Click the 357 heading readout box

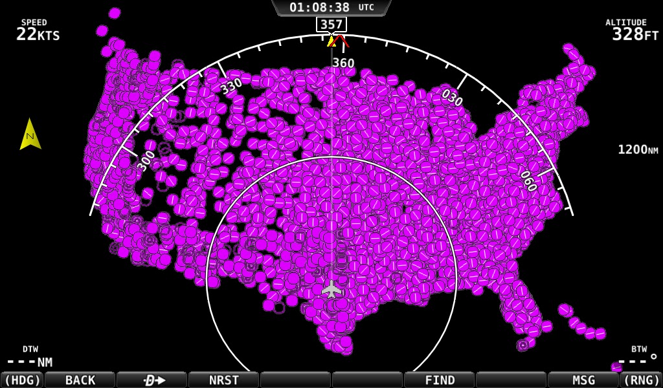[x=331, y=25]
